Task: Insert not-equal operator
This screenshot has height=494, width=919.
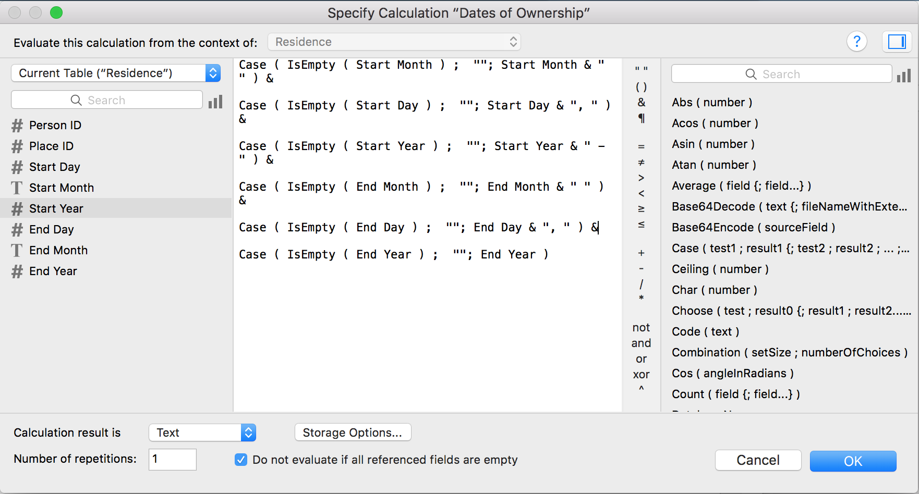Action: point(642,163)
